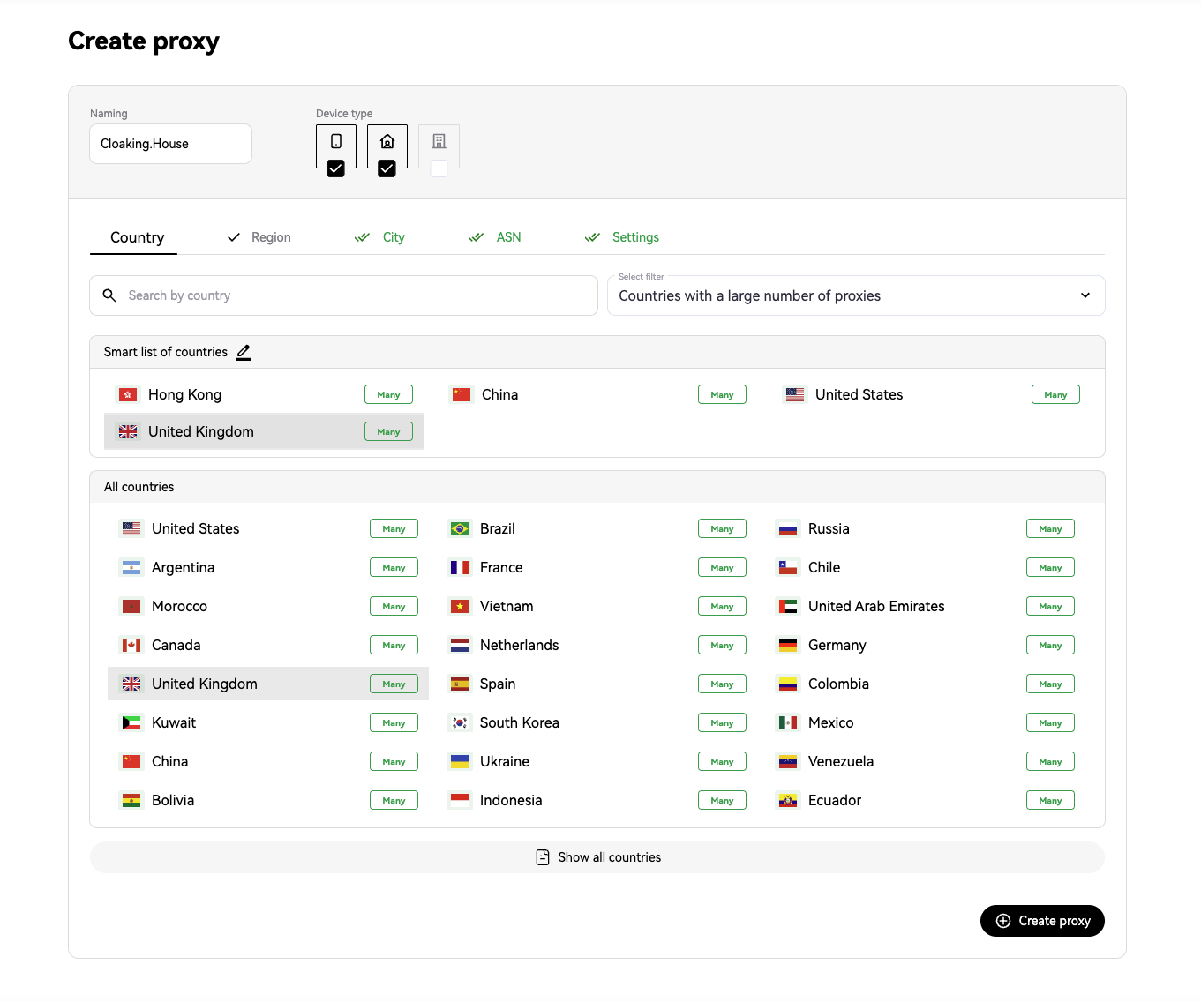The height and width of the screenshot is (1002, 1201).
Task: Click the mobile device type icon
Action: [336, 141]
